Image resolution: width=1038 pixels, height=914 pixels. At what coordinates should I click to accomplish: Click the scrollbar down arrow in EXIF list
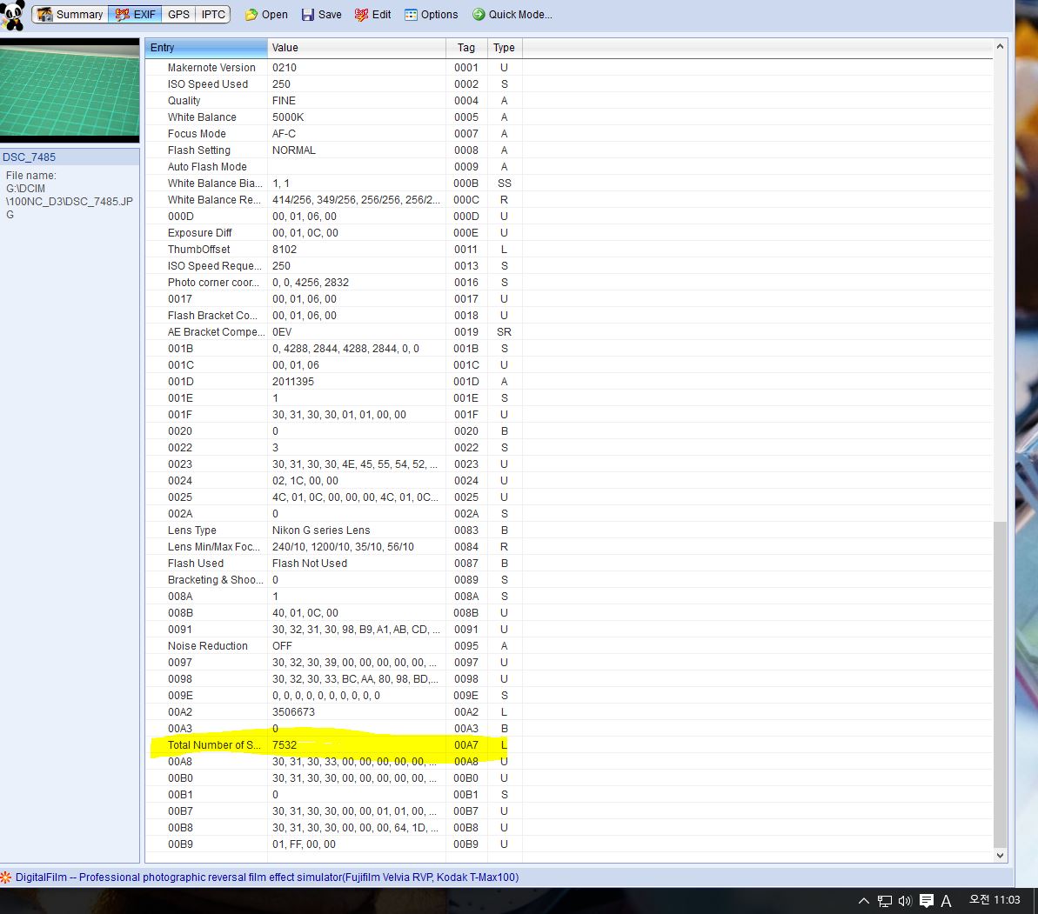point(1000,856)
